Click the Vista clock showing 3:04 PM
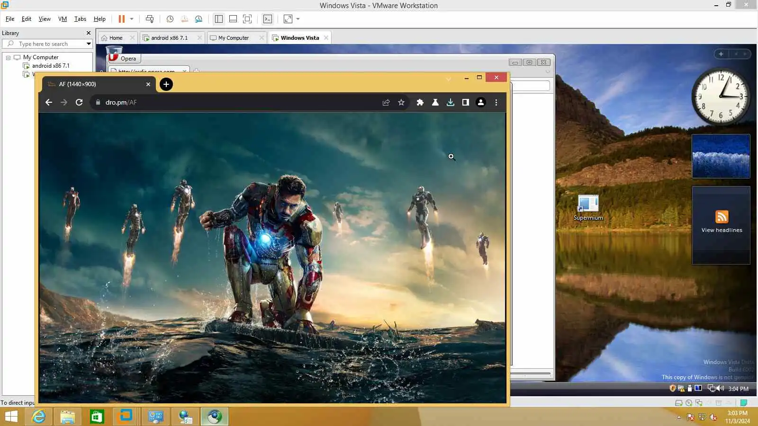 pos(738,389)
